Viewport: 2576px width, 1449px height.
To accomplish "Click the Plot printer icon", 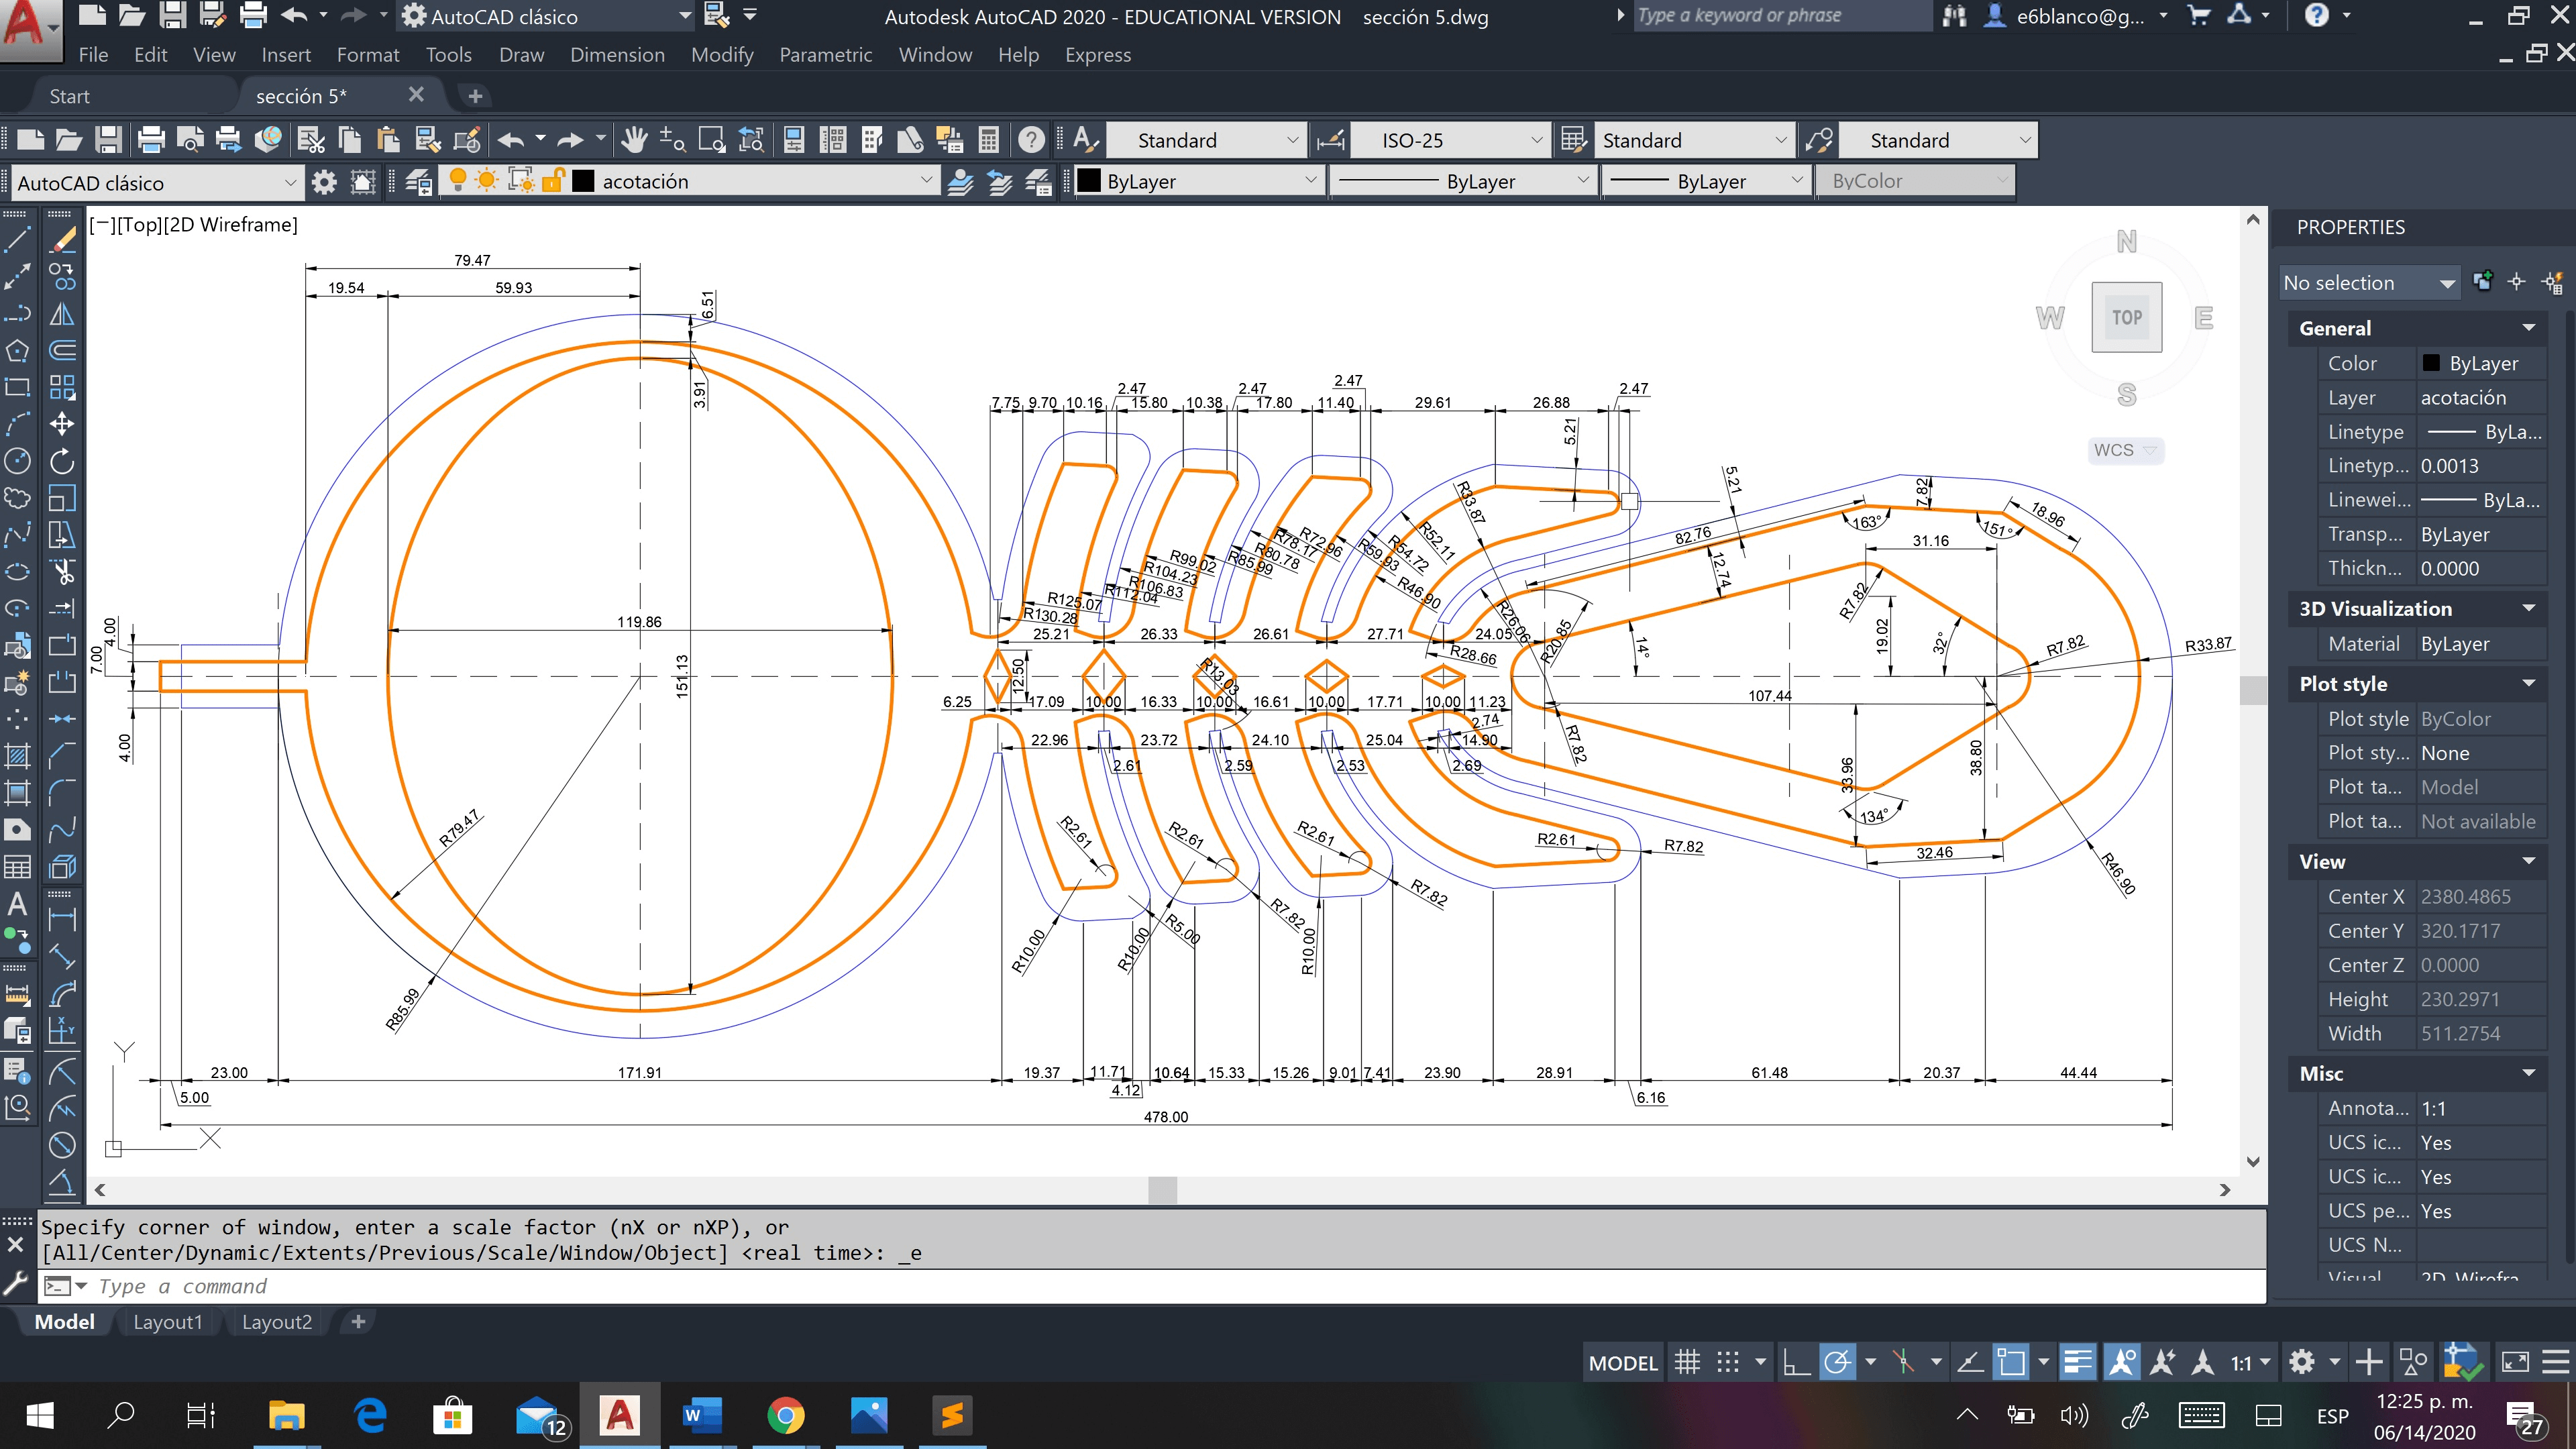I will click(150, 140).
